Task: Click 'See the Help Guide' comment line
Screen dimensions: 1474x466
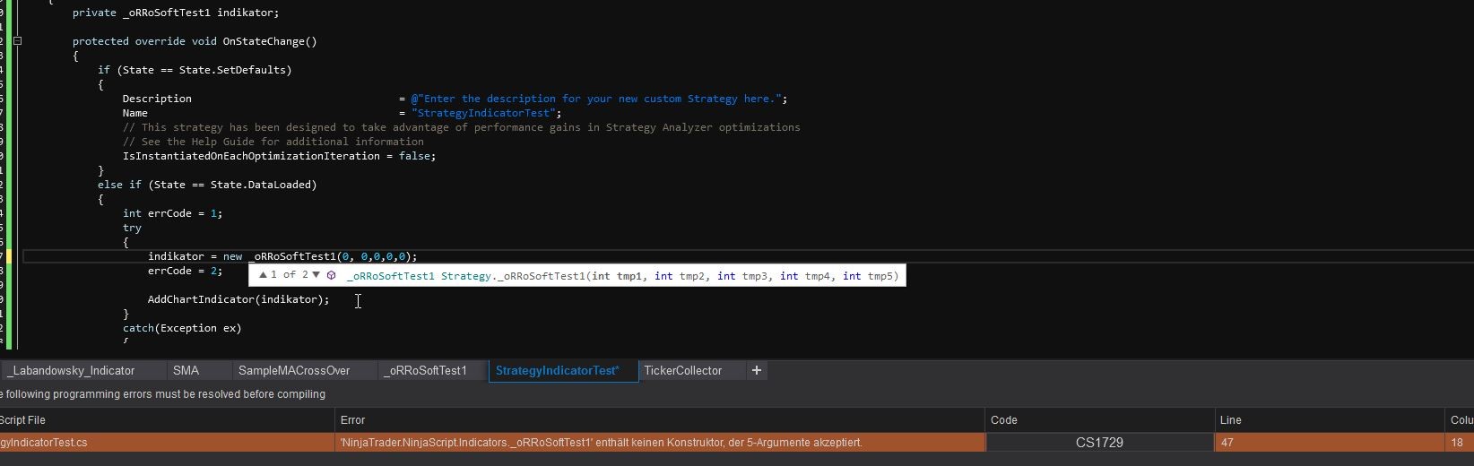Action: (273, 142)
